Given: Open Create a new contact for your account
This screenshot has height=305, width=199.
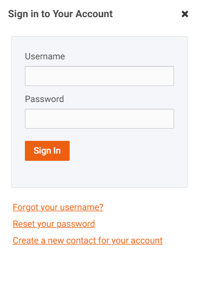Looking at the screenshot, I should click(87, 241).
